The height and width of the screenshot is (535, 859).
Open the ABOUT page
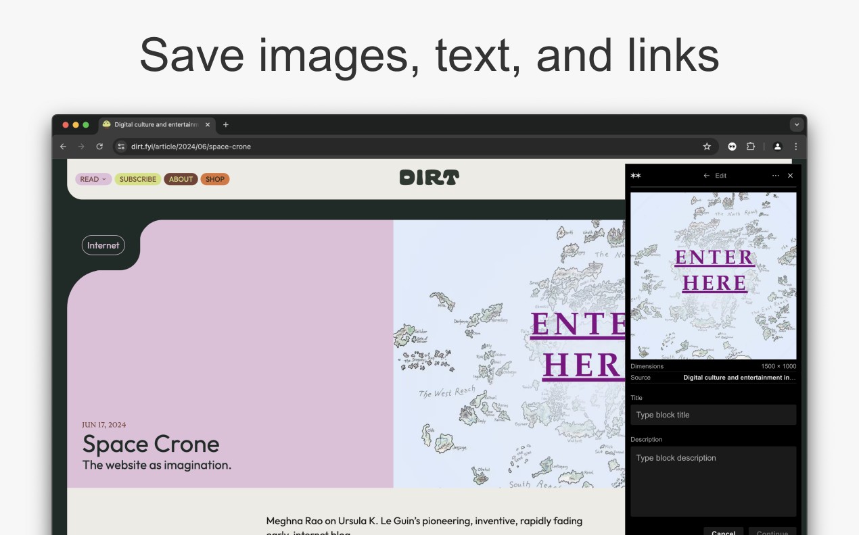(x=181, y=179)
